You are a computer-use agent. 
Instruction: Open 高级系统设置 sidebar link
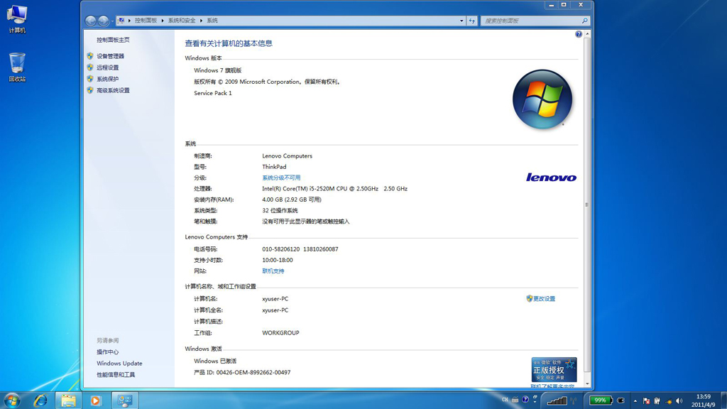point(113,91)
